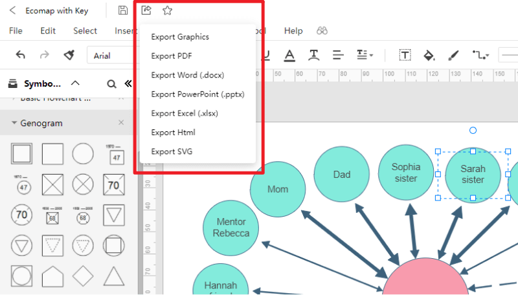Screen dimensions: 518x295
Task: Click the undo arrow
Action: coord(21,55)
